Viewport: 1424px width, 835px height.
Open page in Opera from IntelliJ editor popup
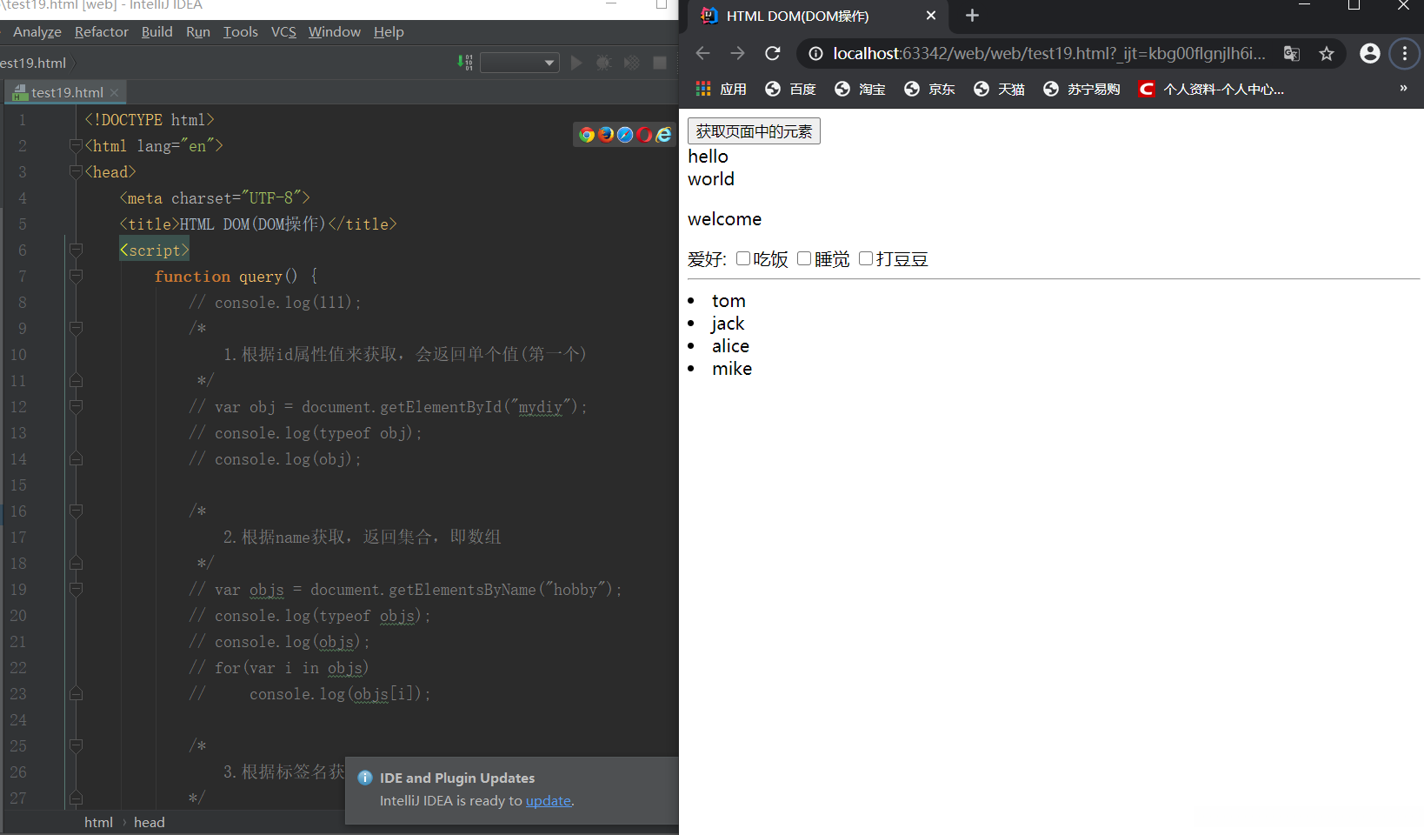(x=644, y=134)
